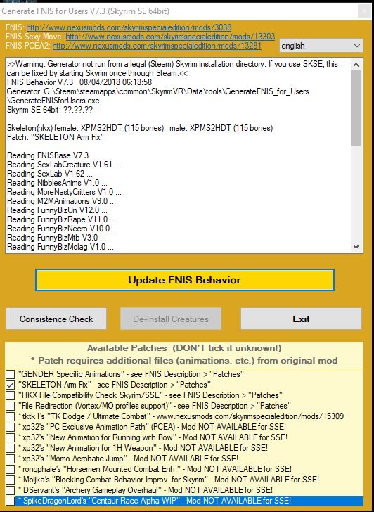Open the FNIS Sexy Move link mods/13303

coord(170,37)
